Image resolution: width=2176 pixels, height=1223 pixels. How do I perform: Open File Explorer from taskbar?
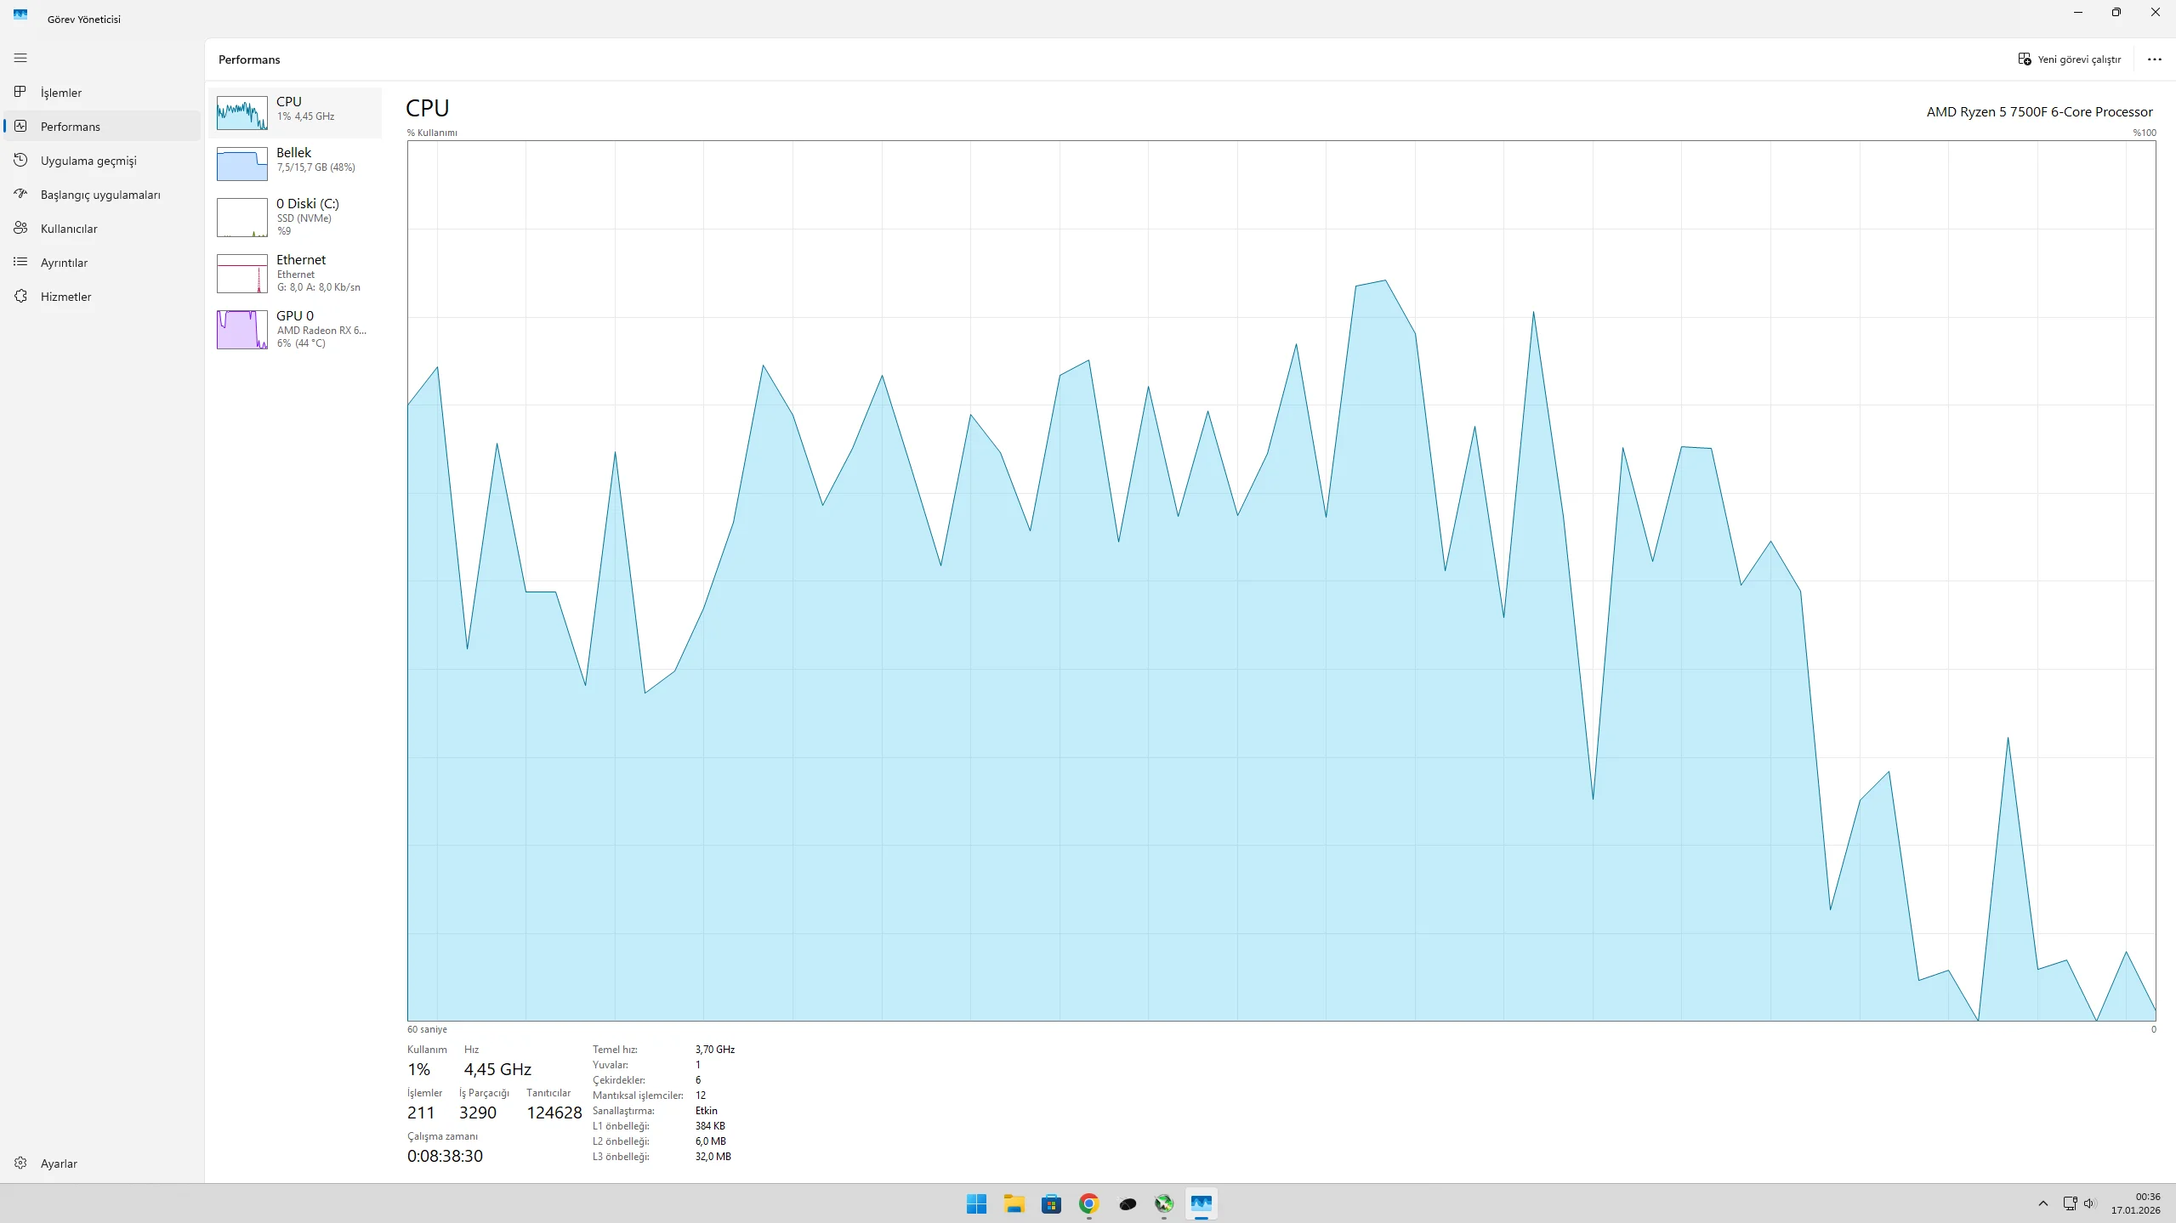click(1014, 1203)
